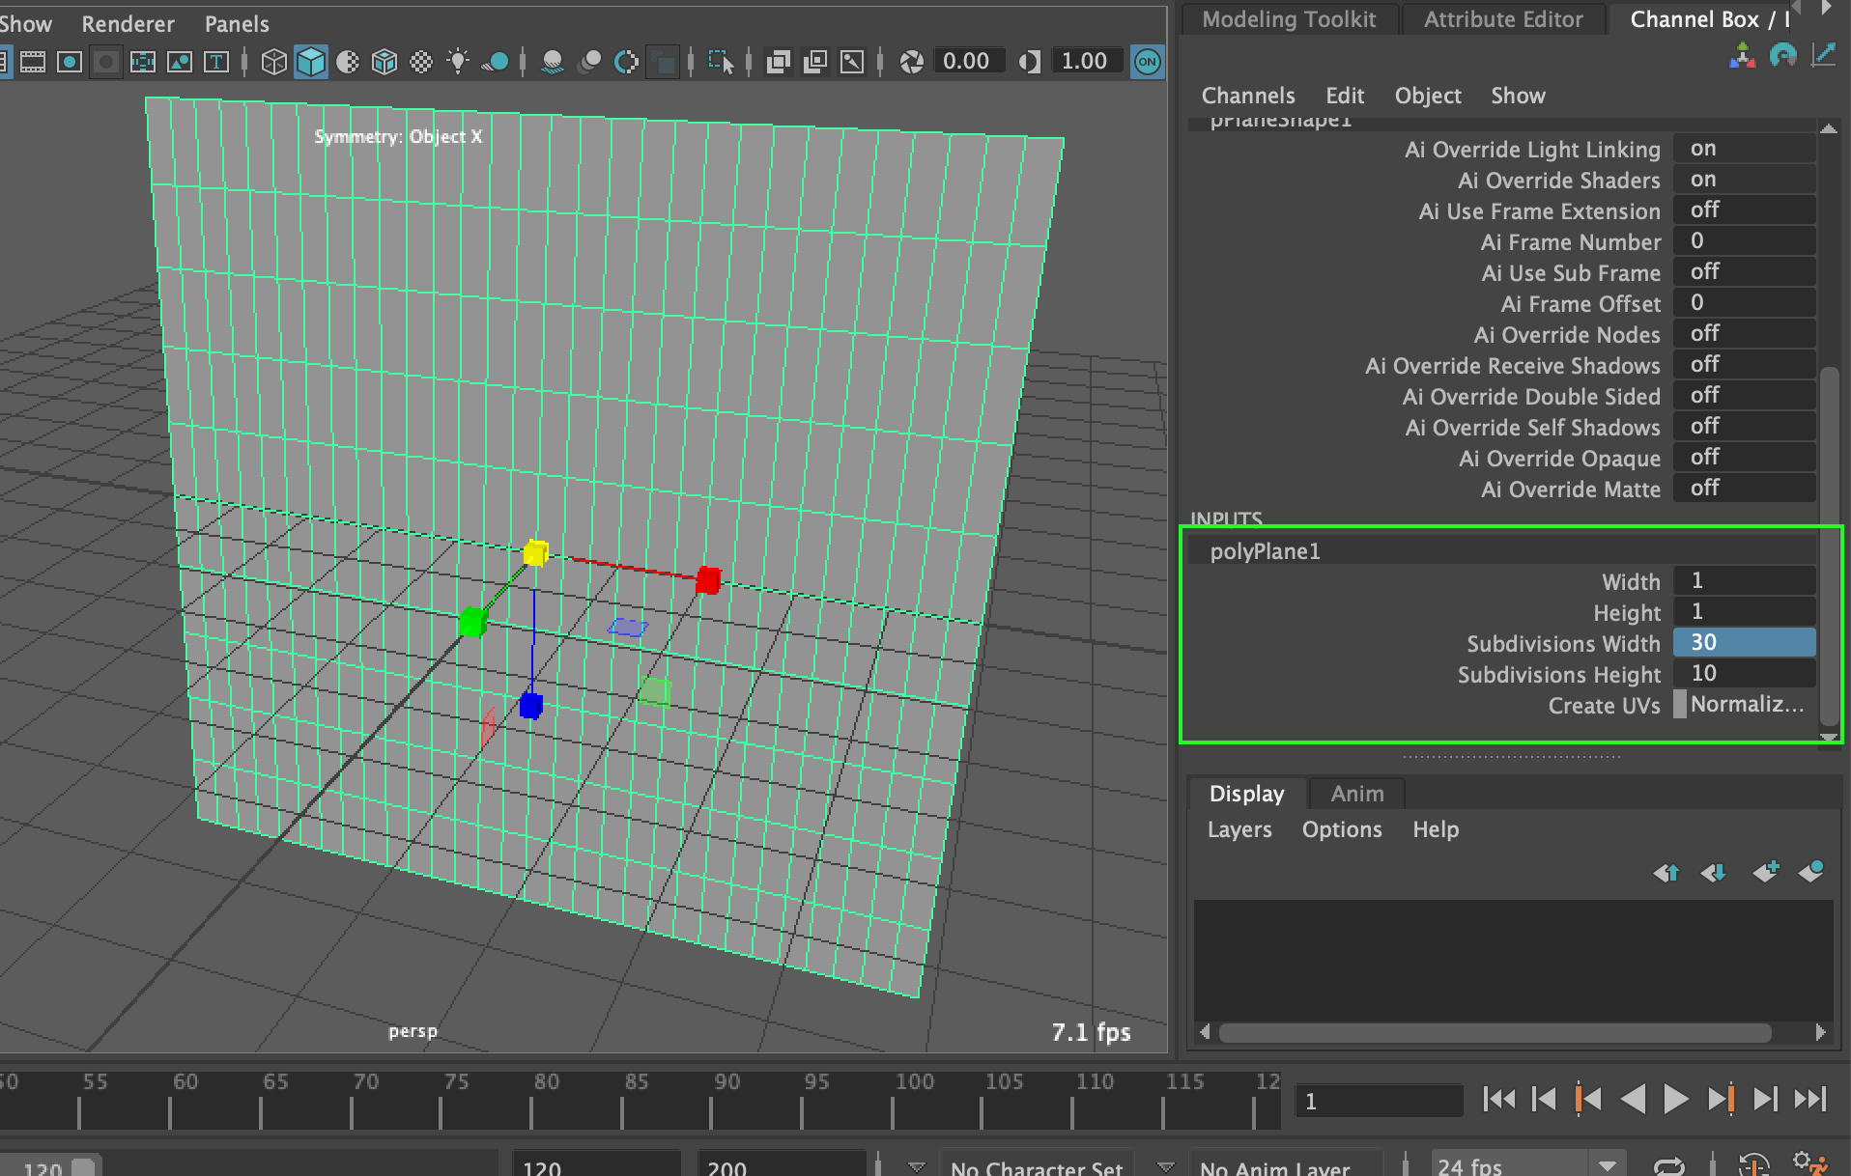
Task: Switch to the Modeling Toolkit tab
Action: tap(1289, 19)
